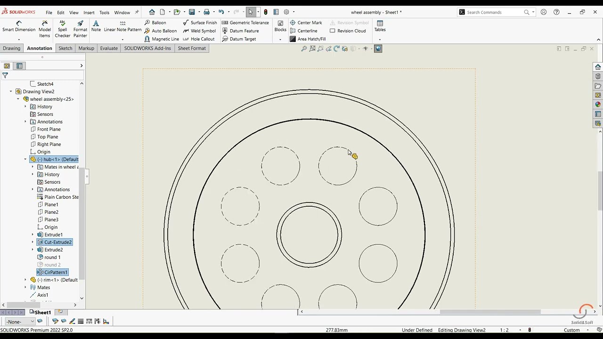
Task: Click the Add Sheet icon tab
Action: (60, 312)
